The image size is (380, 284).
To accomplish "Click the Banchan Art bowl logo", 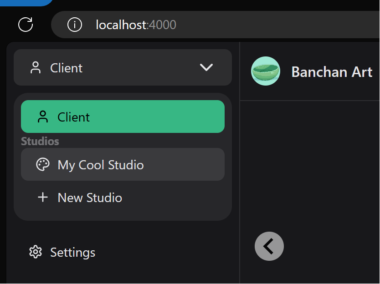I will click(266, 71).
